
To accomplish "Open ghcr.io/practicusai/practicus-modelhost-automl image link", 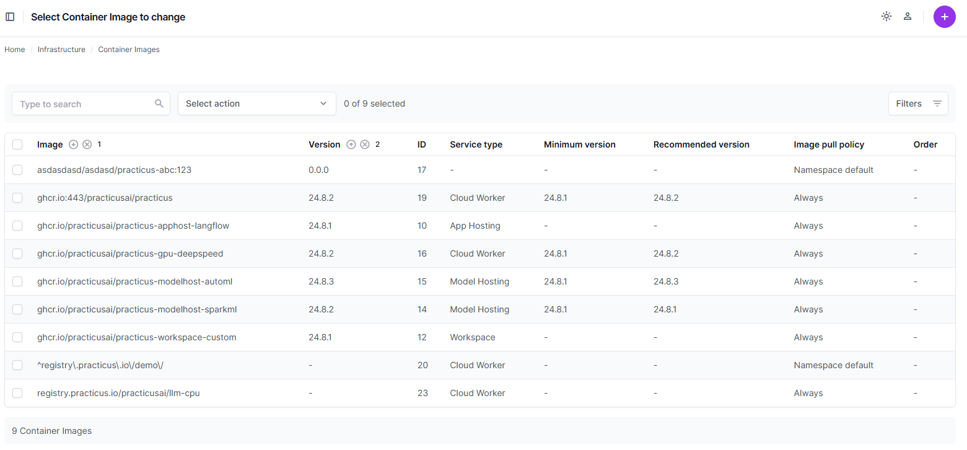I will 134,281.
